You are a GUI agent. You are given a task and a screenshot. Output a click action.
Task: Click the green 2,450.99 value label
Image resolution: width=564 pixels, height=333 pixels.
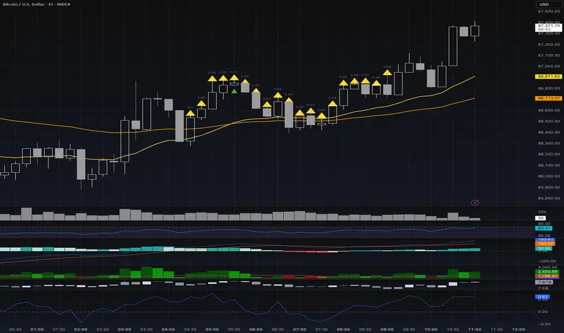547,271
